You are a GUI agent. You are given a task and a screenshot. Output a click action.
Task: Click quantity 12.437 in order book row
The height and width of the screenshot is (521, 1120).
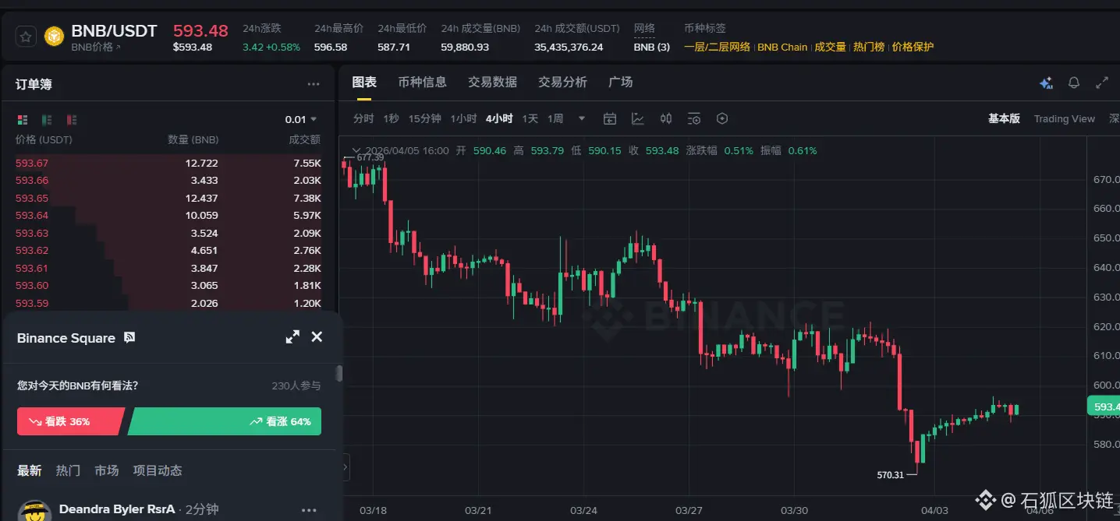click(x=201, y=198)
